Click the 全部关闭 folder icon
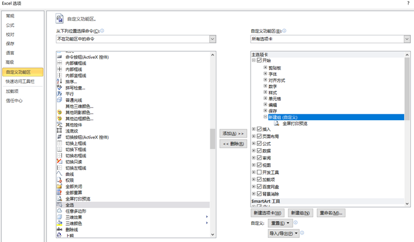This screenshot has height=242, width=414. [59, 186]
